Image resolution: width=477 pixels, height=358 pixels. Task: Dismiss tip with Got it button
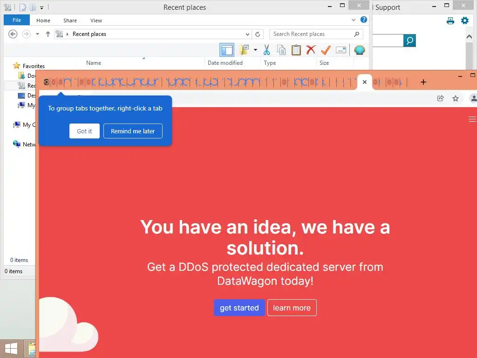[x=84, y=131]
